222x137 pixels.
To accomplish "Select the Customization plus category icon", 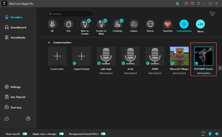I will [x=184, y=24].
